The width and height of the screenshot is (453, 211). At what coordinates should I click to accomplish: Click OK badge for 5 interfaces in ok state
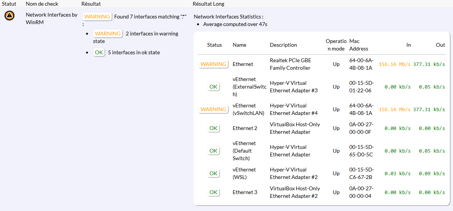tap(99, 52)
